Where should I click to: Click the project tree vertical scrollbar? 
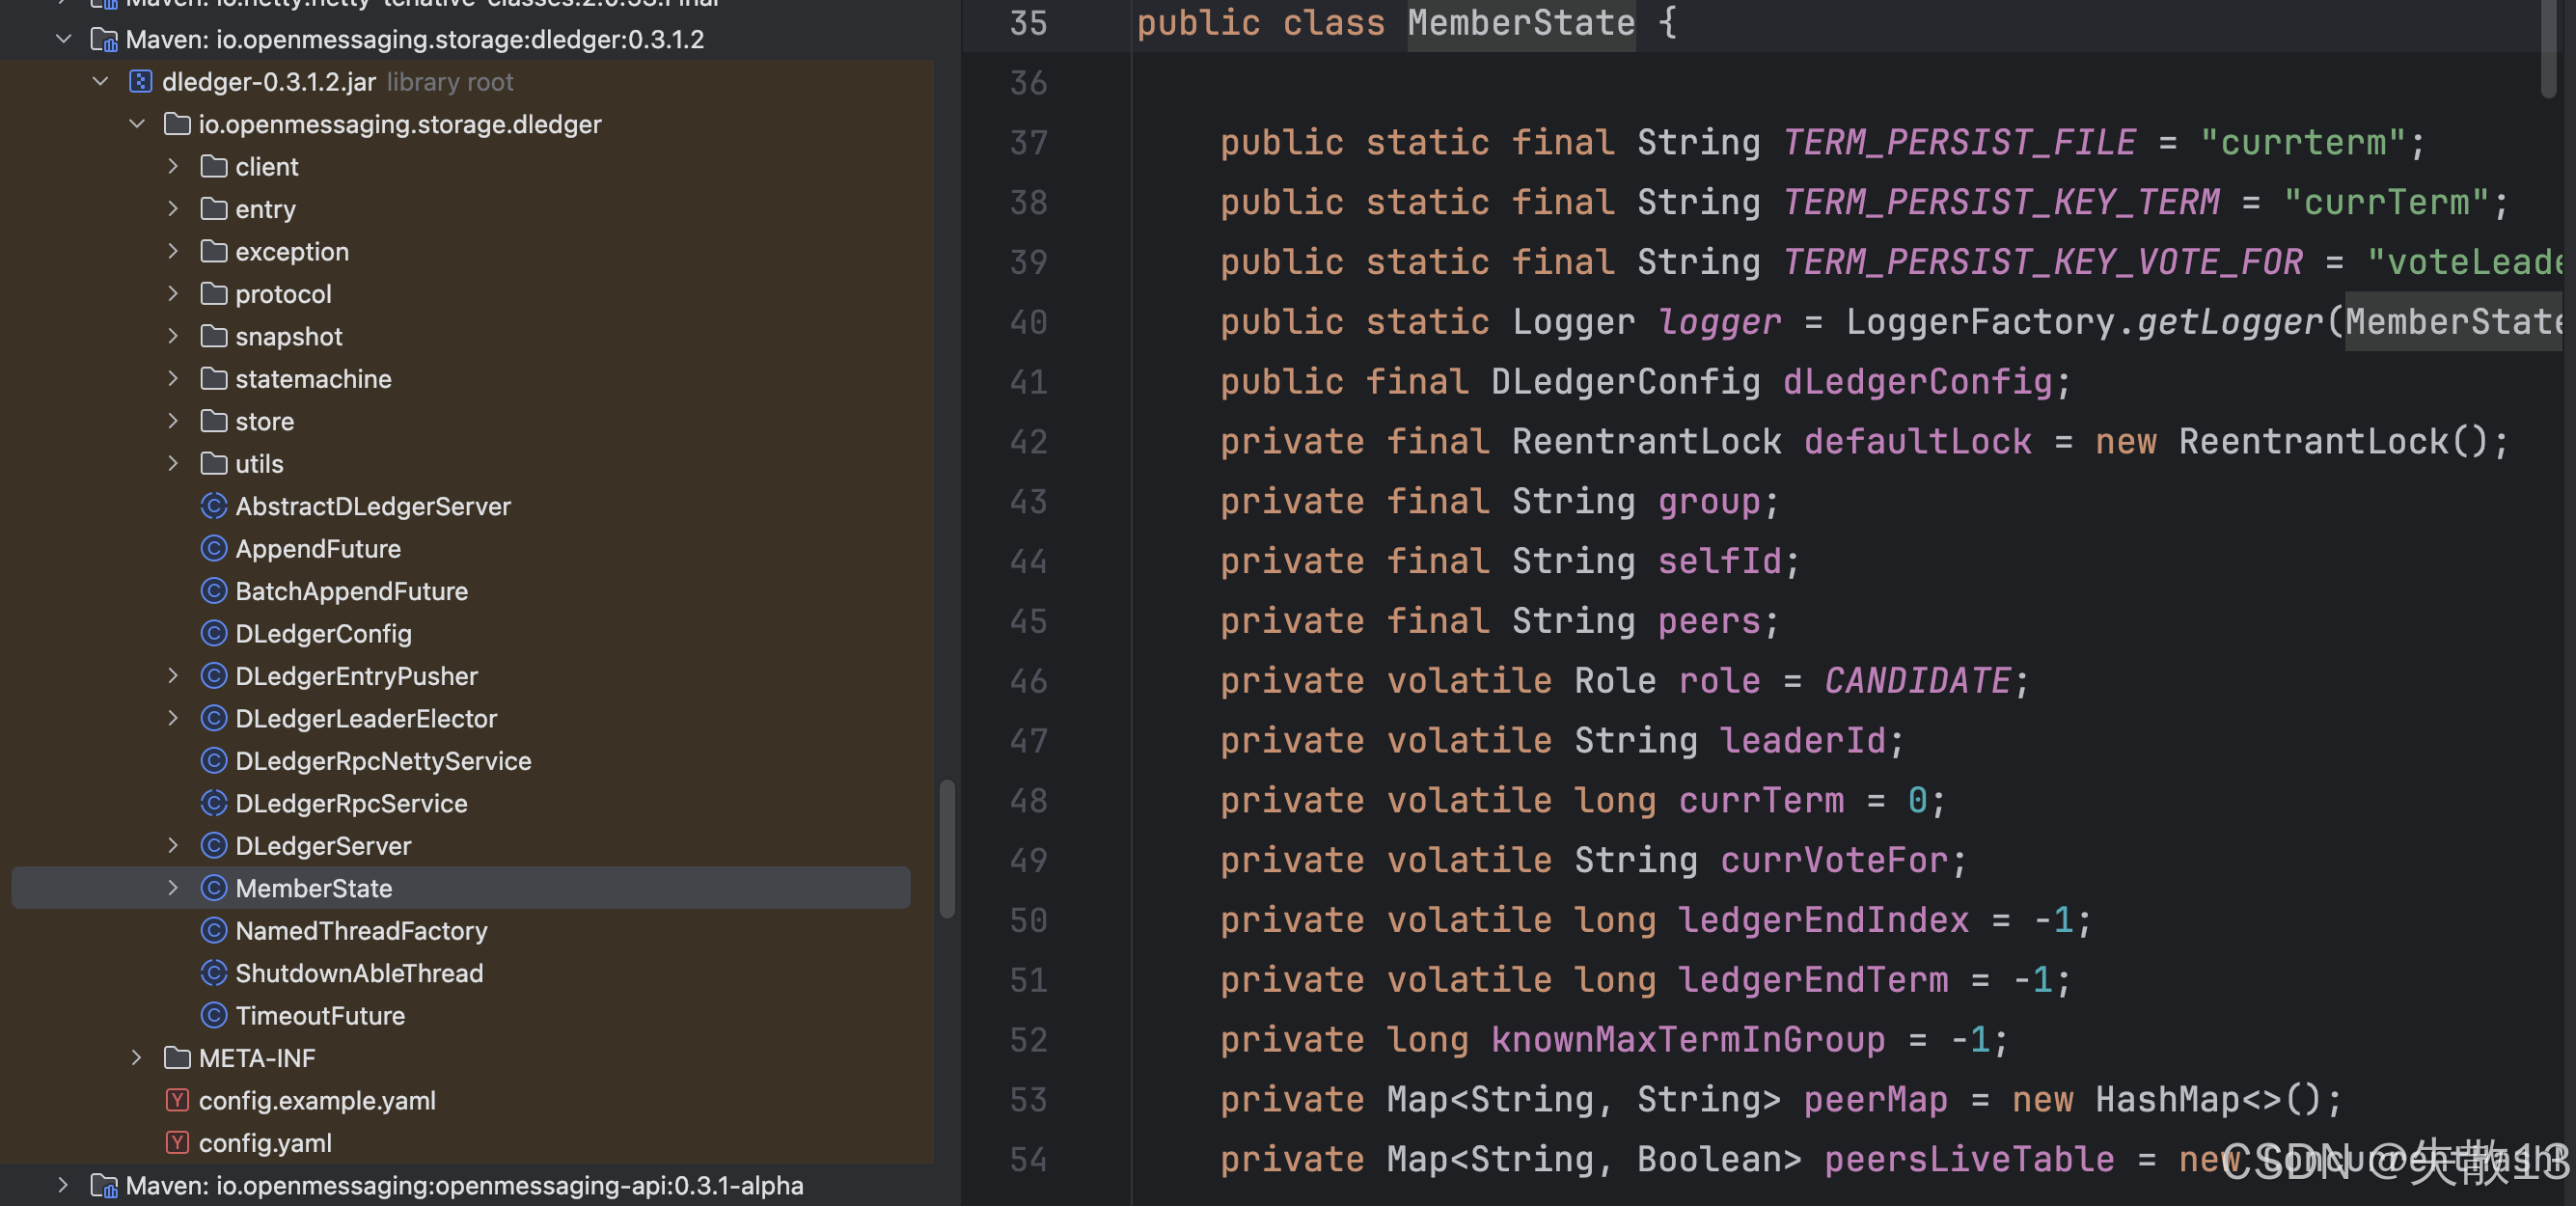coord(946,848)
